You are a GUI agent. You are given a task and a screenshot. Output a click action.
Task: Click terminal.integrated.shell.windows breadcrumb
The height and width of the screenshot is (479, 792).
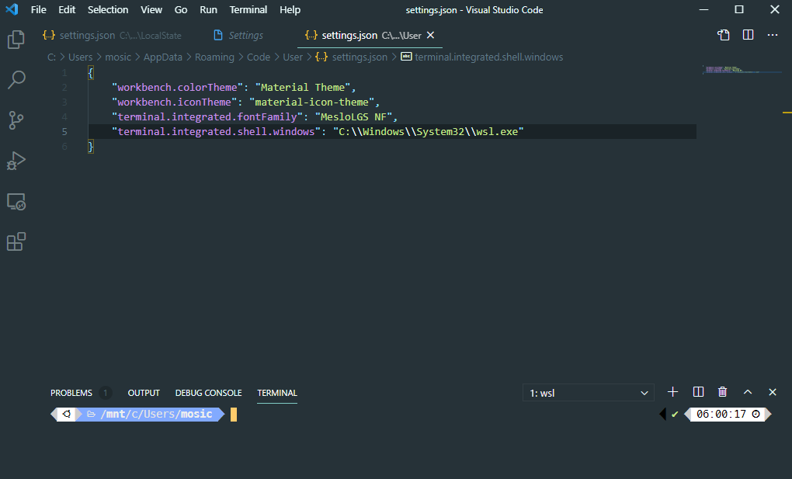[x=482, y=57]
